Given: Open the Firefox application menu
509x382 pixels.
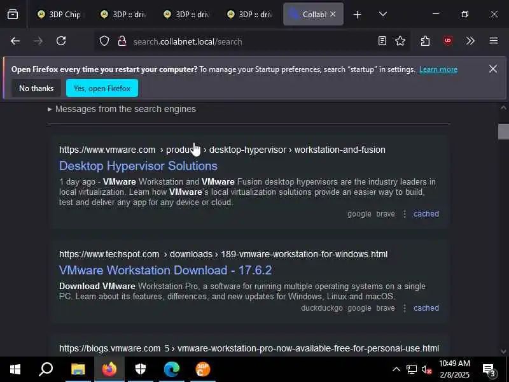Looking at the screenshot, I should (494, 41).
